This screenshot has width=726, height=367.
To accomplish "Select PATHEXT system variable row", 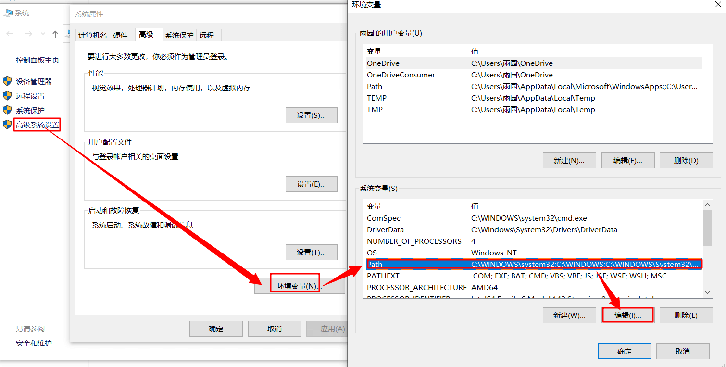I will coord(533,276).
